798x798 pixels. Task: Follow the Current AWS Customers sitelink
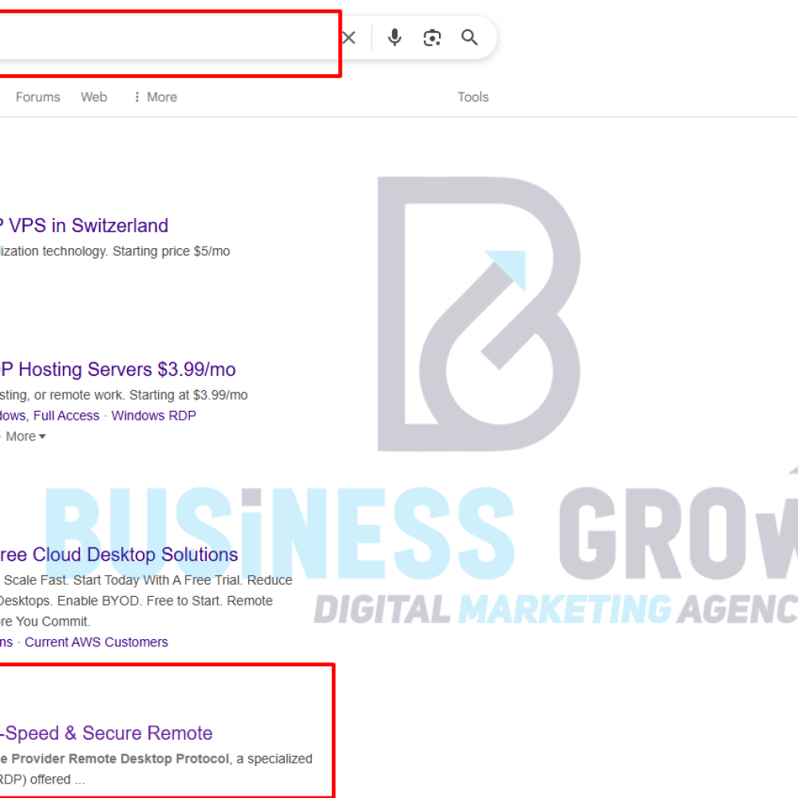(x=97, y=642)
